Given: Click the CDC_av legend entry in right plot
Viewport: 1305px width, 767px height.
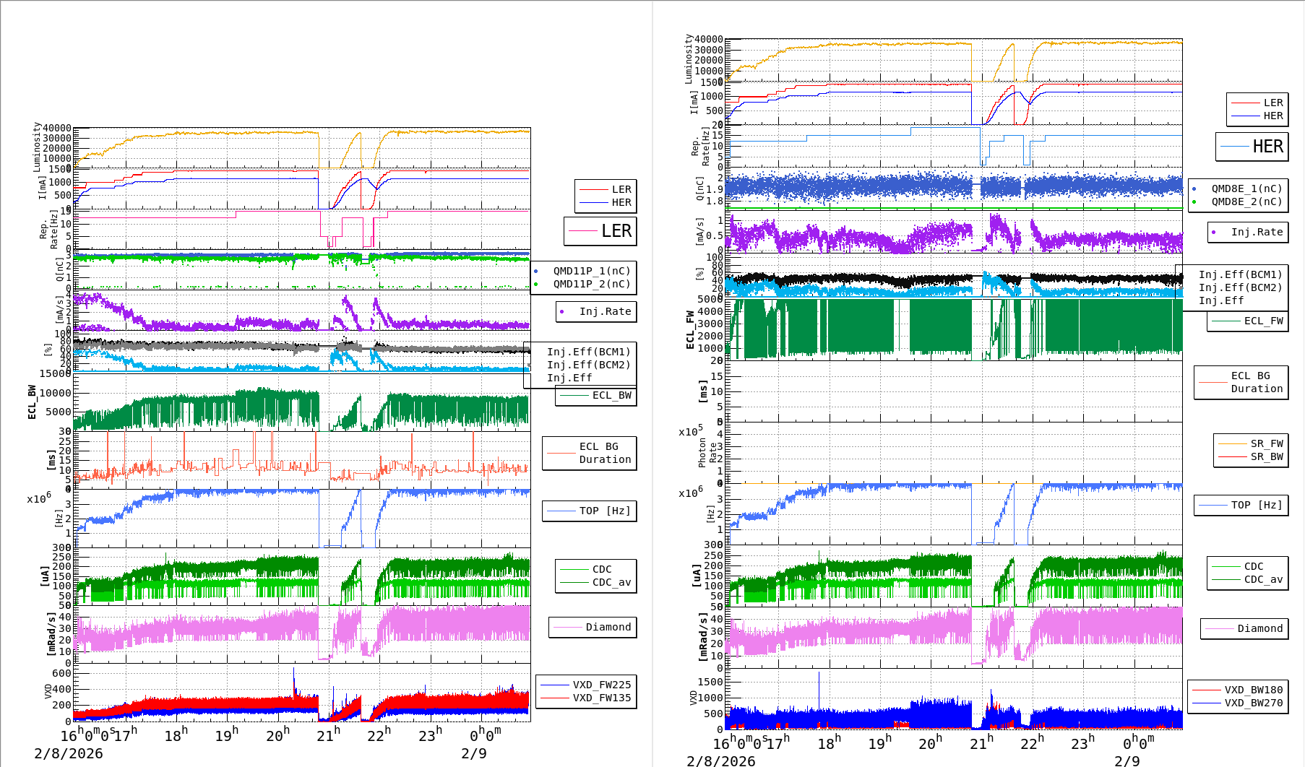Looking at the screenshot, I should pyautogui.click(x=1248, y=579).
